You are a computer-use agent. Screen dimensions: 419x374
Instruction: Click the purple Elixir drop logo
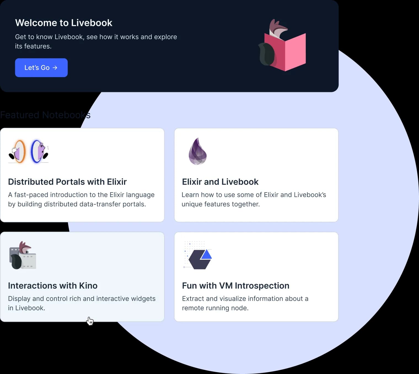point(198,151)
